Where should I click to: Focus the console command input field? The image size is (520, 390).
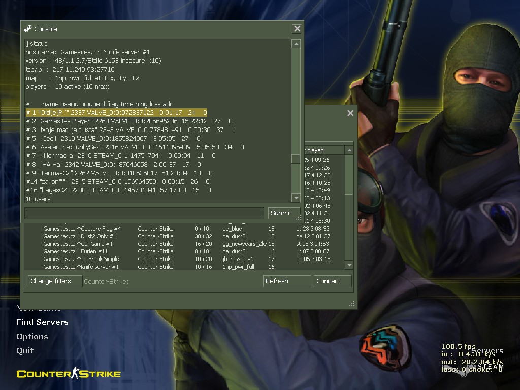(144, 213)
